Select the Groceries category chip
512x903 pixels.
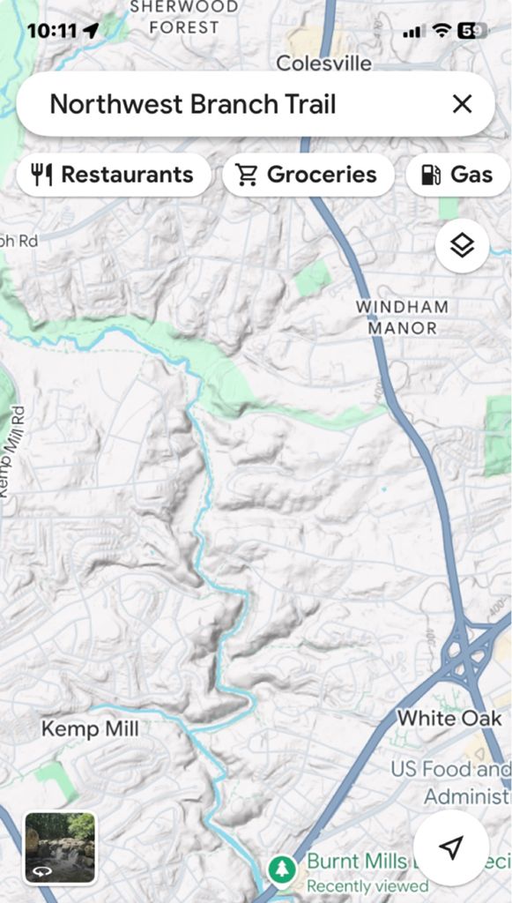308,175
